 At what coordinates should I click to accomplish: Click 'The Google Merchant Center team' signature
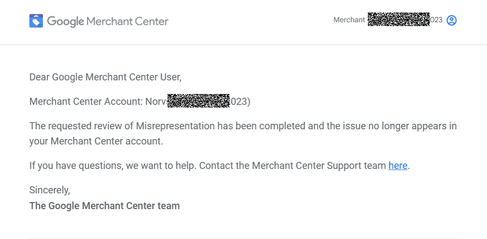click(104, 205)
